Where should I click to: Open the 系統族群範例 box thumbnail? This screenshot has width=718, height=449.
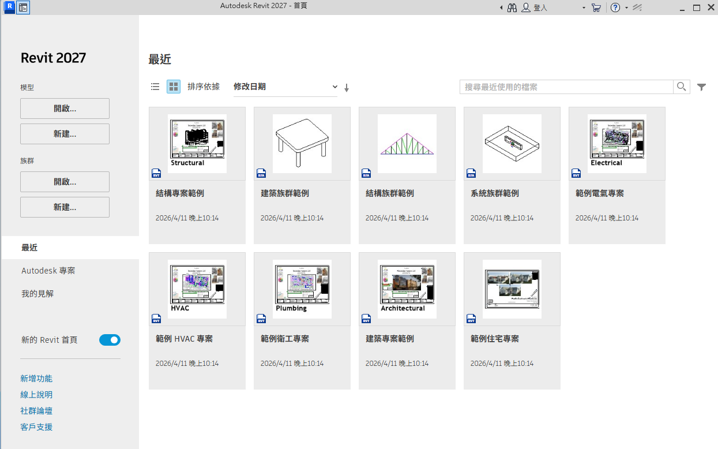point(512,144)
